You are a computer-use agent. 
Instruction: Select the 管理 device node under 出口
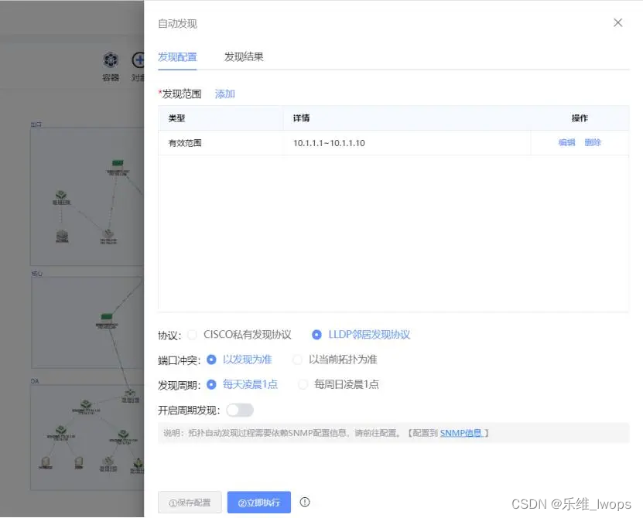[x=60, y=196]
